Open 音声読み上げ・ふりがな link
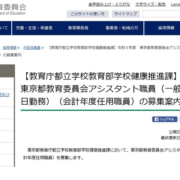Screen dimensions: 180x180 109,4
